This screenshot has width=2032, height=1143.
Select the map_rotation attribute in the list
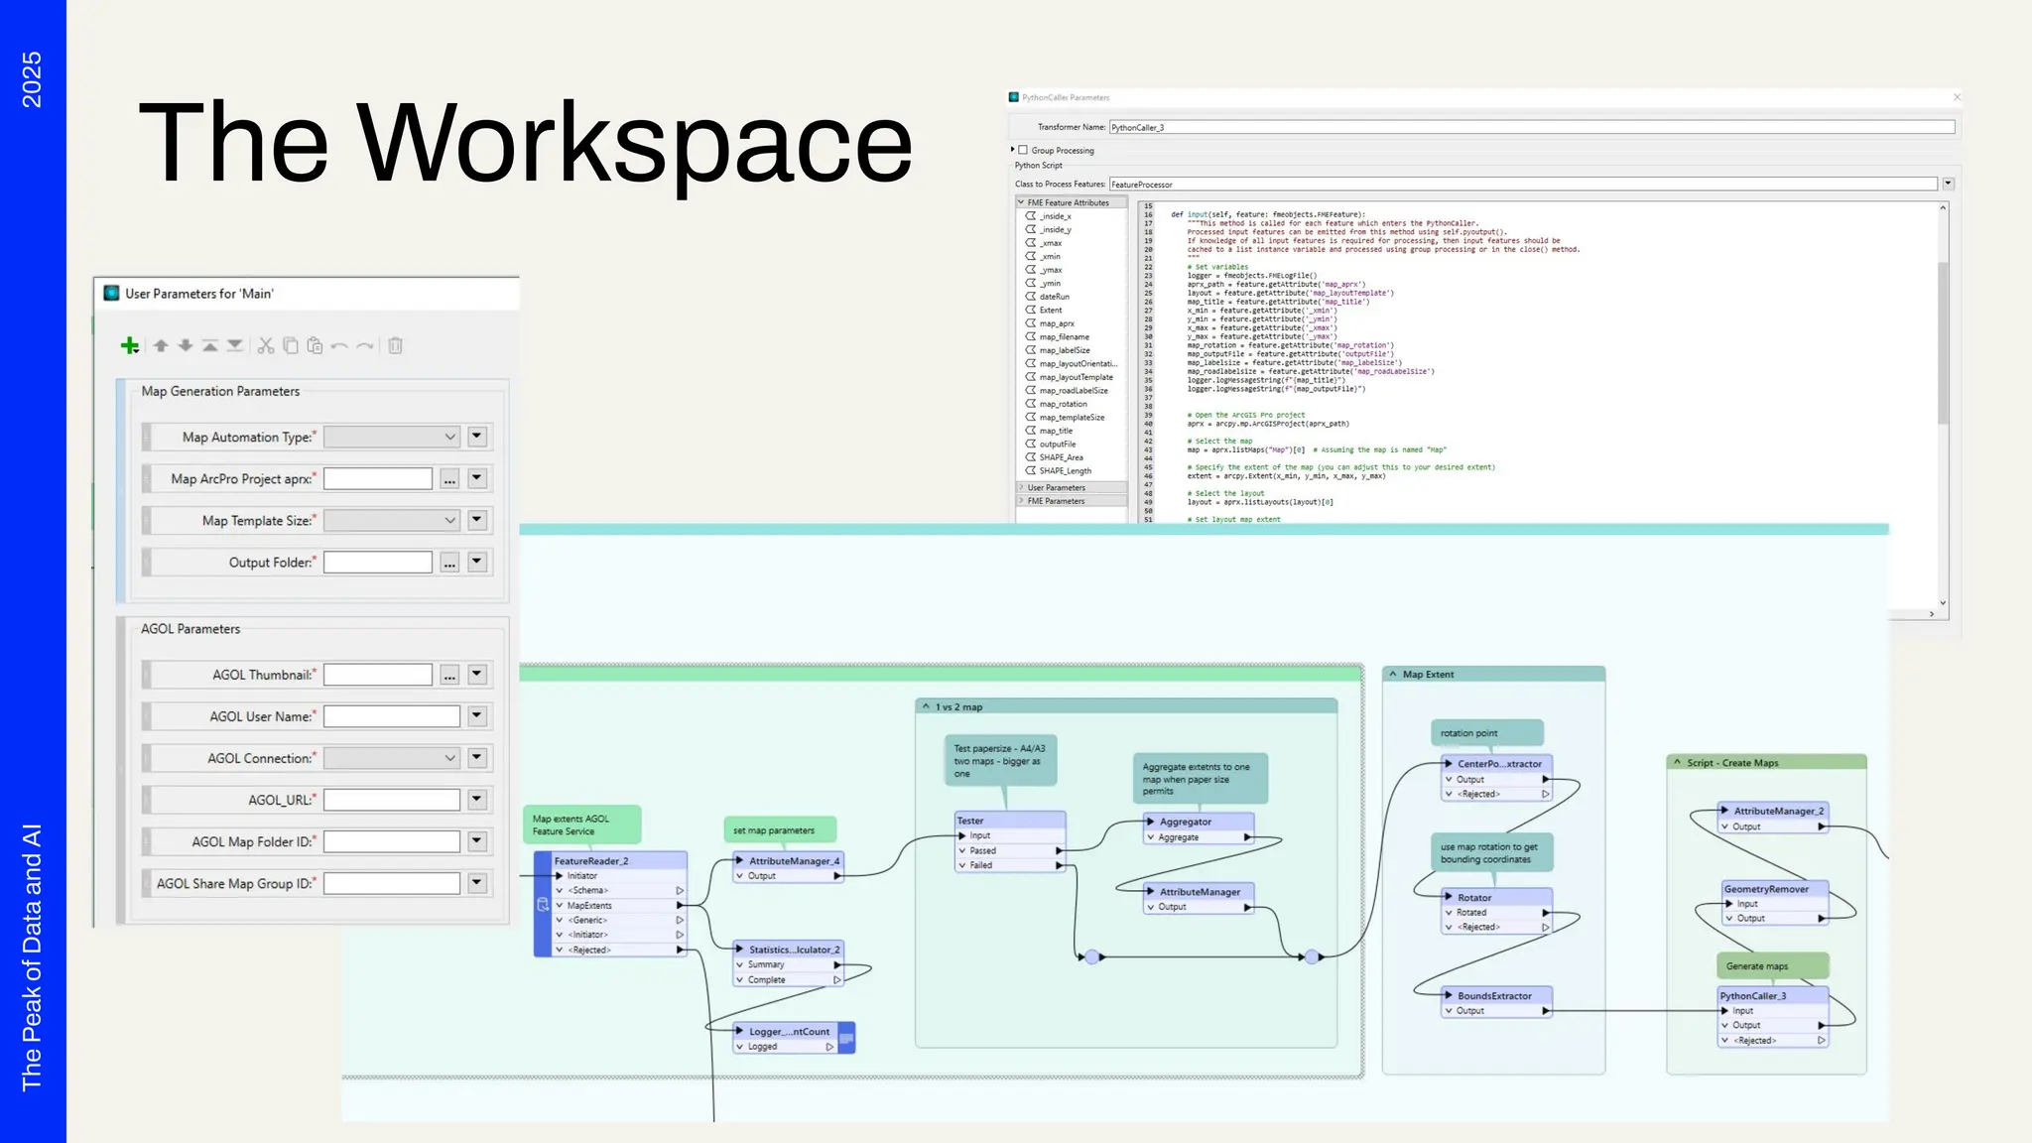pos(1063,404)
